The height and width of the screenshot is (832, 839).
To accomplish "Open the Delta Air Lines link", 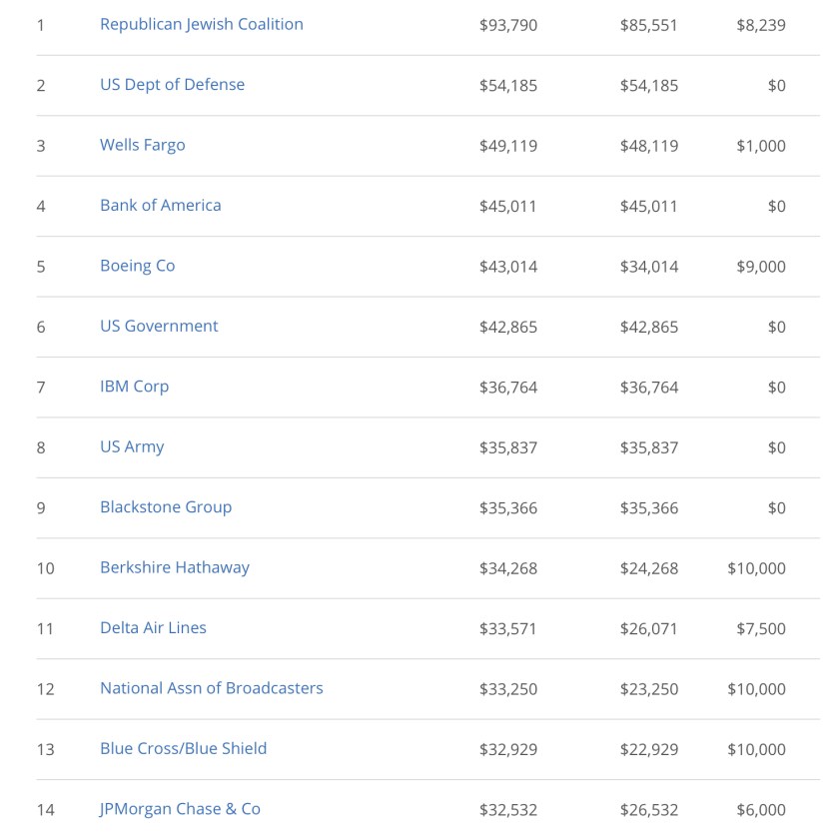I will coord(153,627).
